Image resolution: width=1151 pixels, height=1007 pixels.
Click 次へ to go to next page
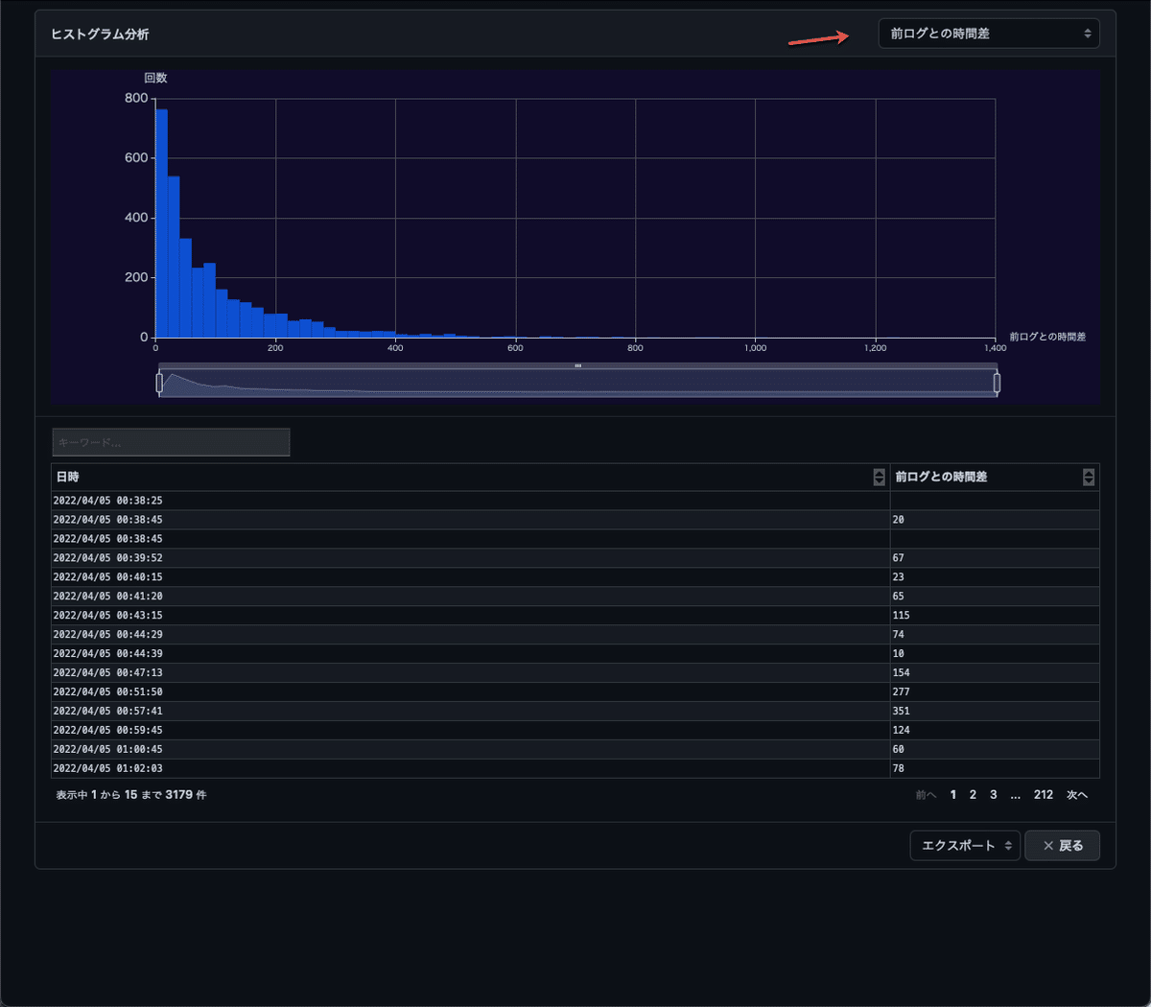point(1077,795)
